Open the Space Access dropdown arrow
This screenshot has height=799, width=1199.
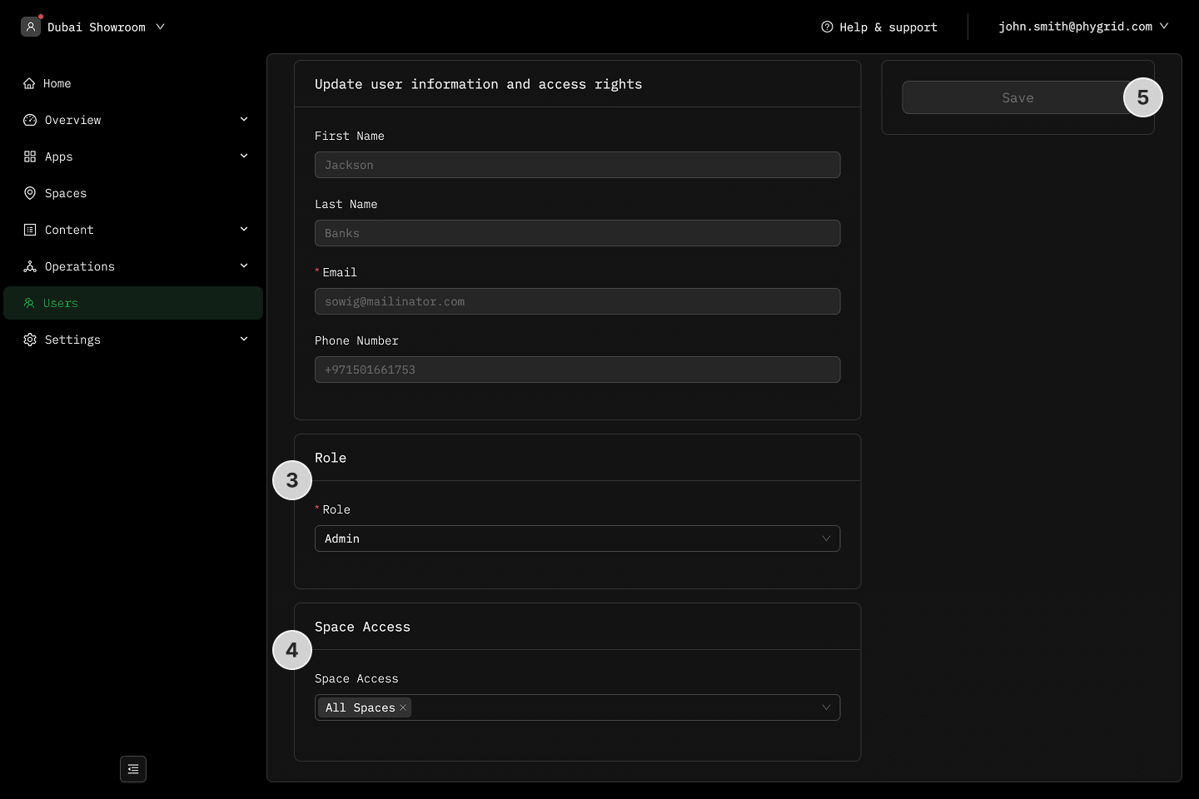(x=826, y=707)
